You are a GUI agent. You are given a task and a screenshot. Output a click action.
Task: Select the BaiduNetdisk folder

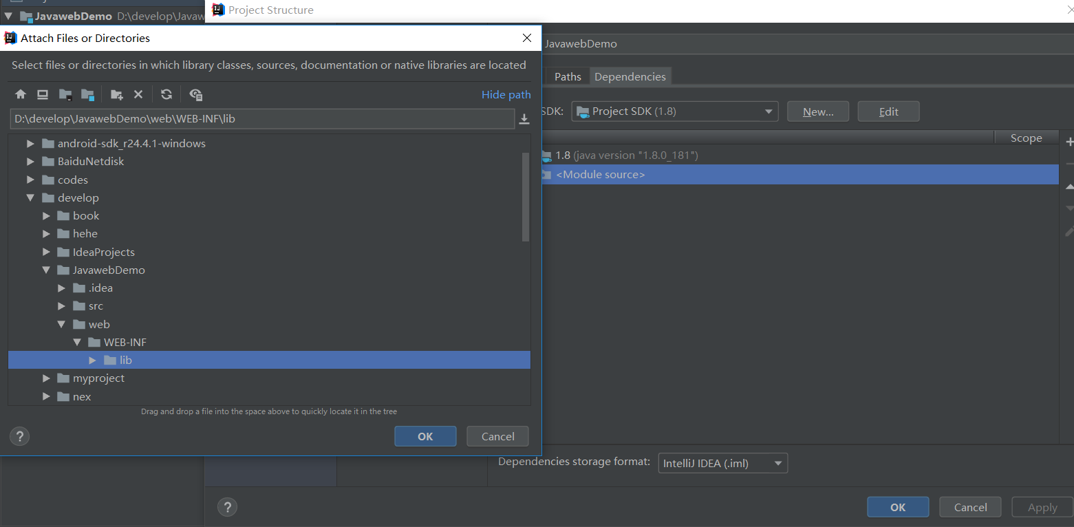(x=91, y=162)
